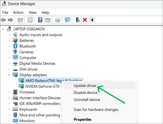Open the Action menu
Screen dimensions: 163x124
coord(18,12)
